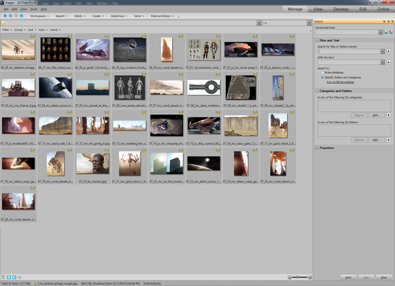
Task: Click the save search icon beside Saved searches
Action: pyautogui.click(x=385, y=32)
